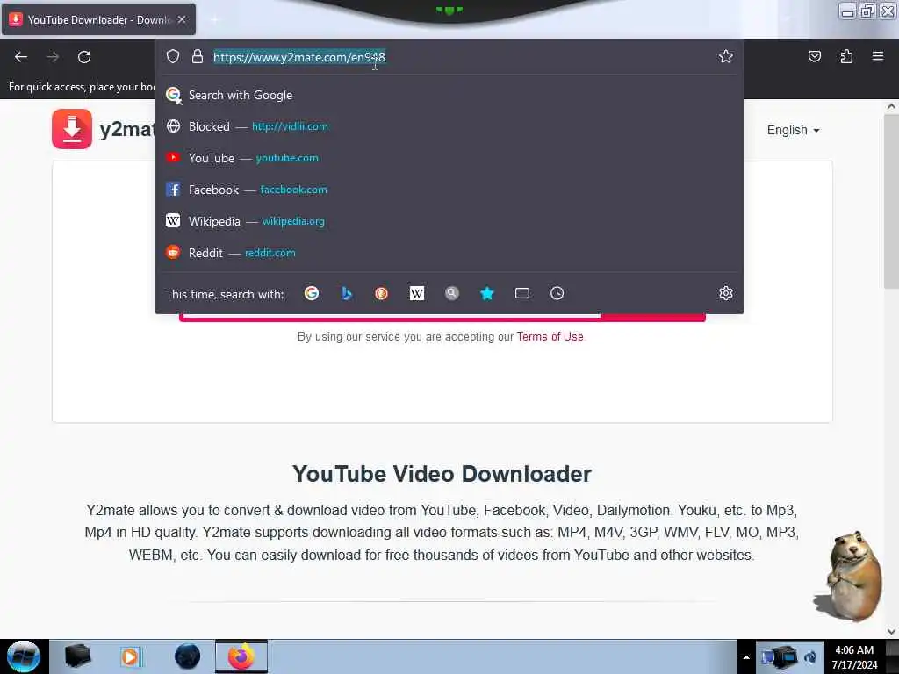Search this time with Bing icon

346,293
